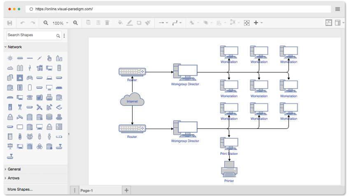Select the printer shape in Network palette
Image resolution: width=349 pixels, height=196 pixels.
coord(49,97)
